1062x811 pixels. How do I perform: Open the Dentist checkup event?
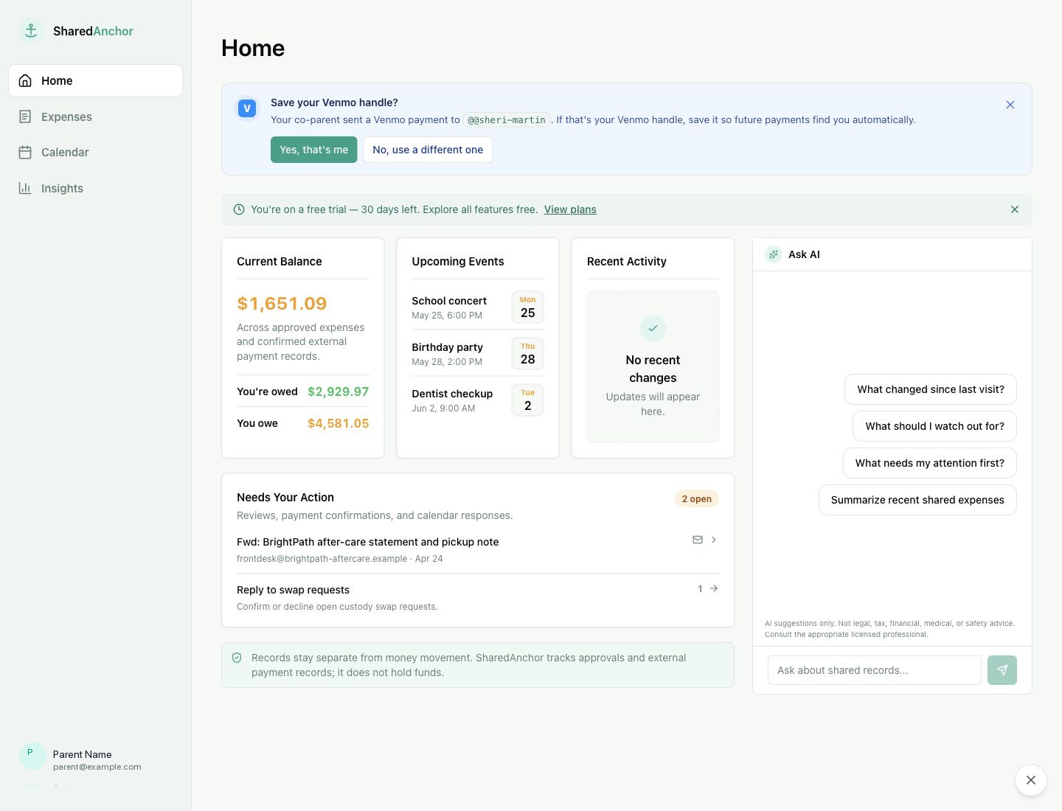click(x=478, y=400)
